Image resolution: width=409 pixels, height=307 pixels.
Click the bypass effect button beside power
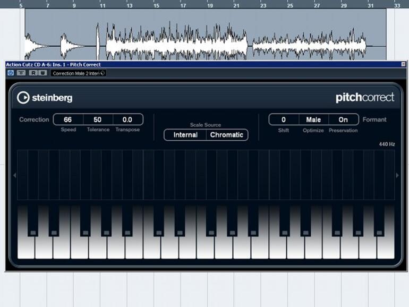tap(21, 73)
